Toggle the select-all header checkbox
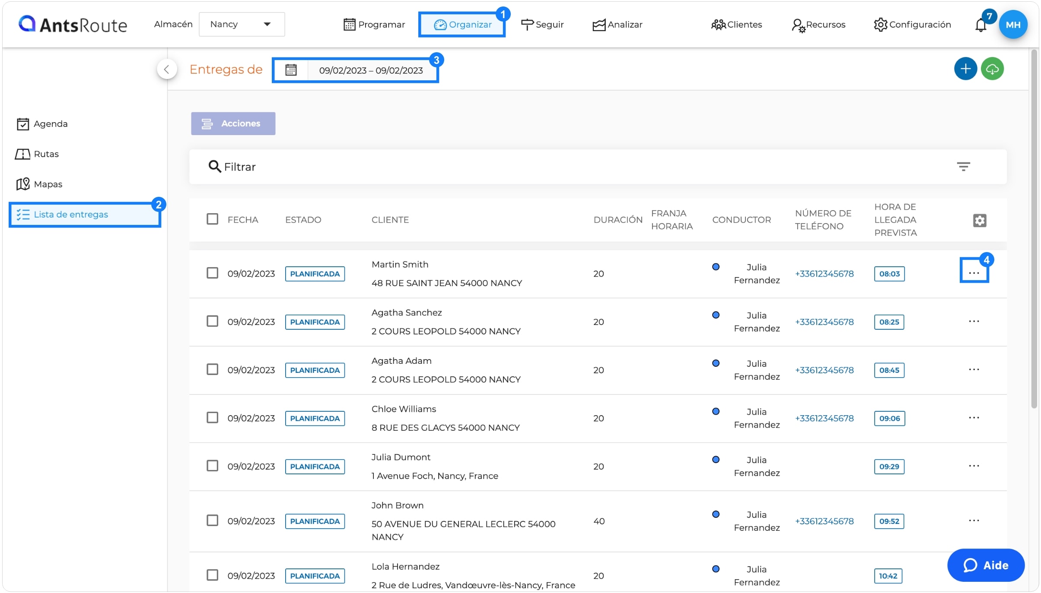 pyautogui.click(x=212, y=219)
